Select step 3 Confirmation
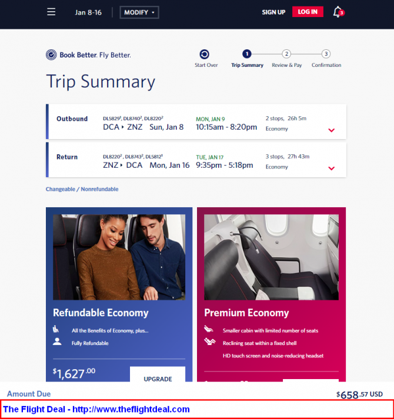394x419 pixels. (326, 54)
